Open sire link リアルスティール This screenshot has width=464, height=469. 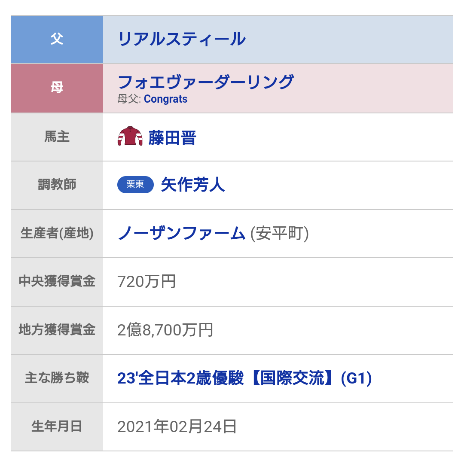click(x=181, y=40)
